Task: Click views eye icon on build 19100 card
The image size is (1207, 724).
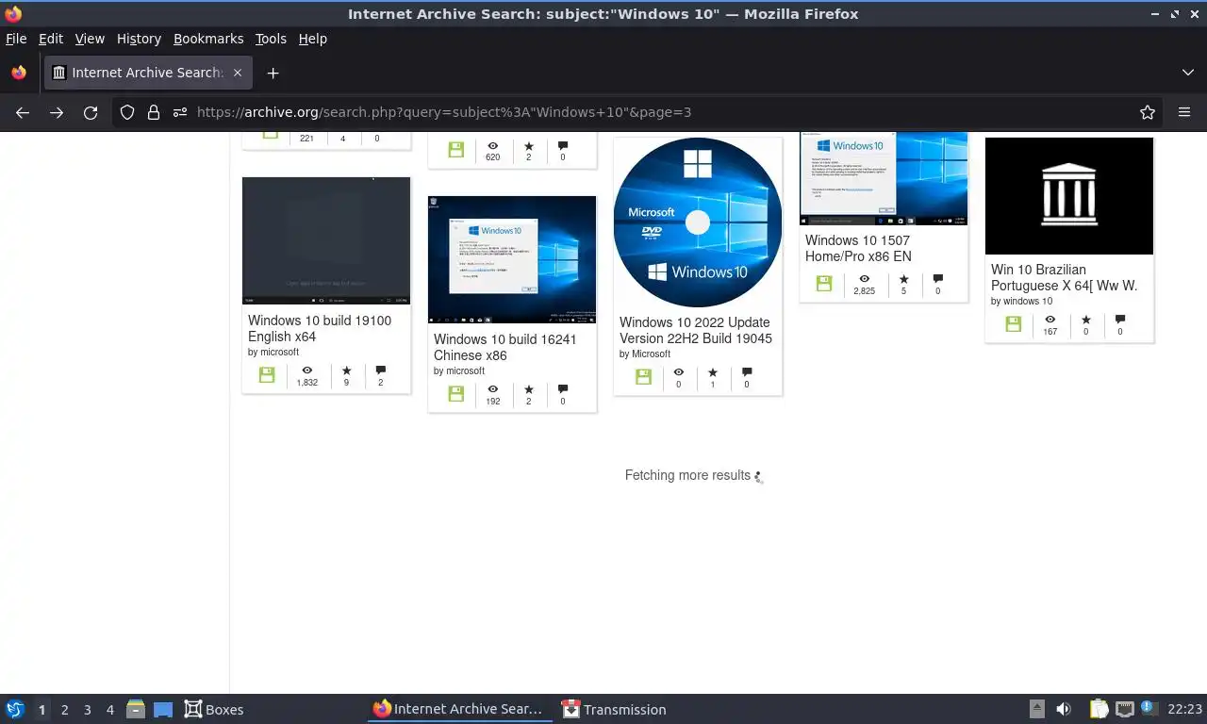Action: 306,370
